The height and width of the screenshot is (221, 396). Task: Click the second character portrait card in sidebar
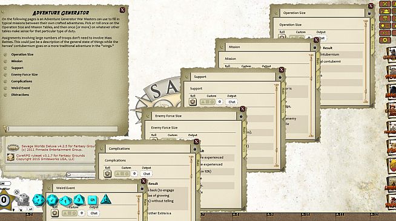[x=391, y=72]
